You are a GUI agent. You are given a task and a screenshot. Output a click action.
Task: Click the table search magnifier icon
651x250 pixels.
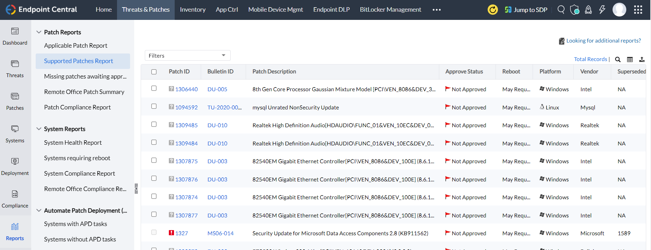pyautogui.click(x=618, y=59)
